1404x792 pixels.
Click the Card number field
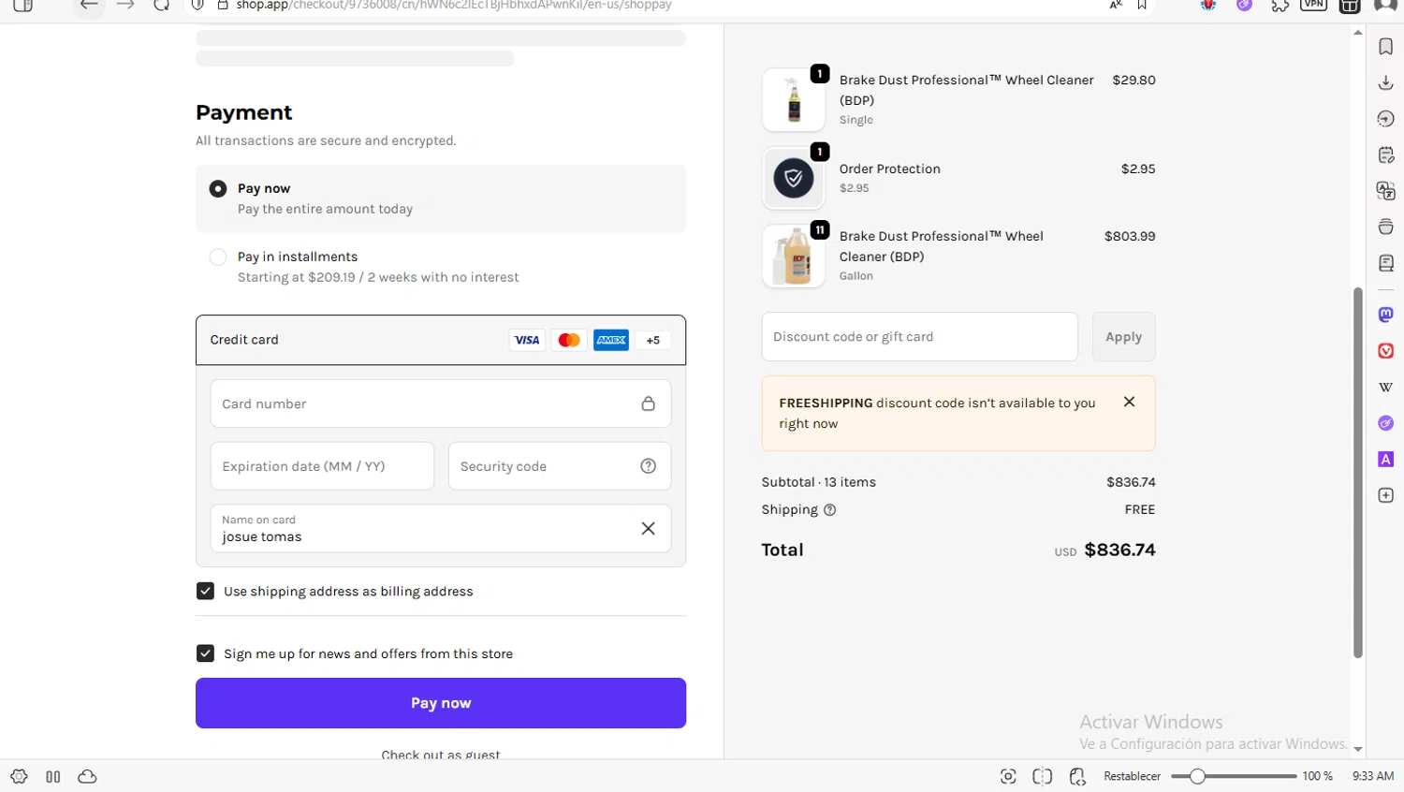click(441, 403)
